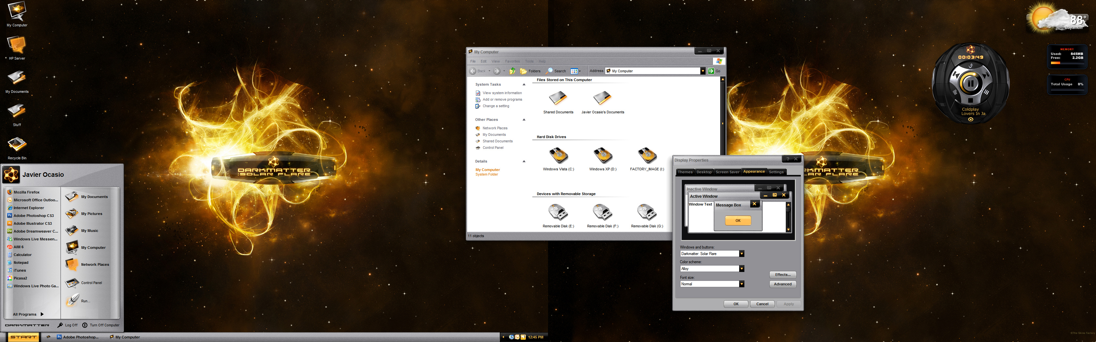Click the Effects... button

tap(783, 275)
